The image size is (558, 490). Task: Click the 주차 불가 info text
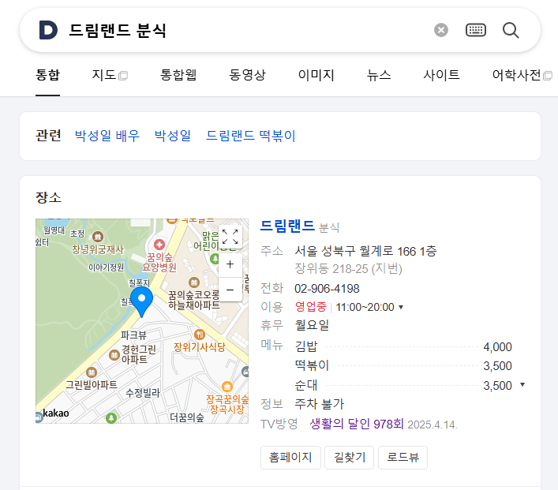pyautogui.click(x=319, y=404)
